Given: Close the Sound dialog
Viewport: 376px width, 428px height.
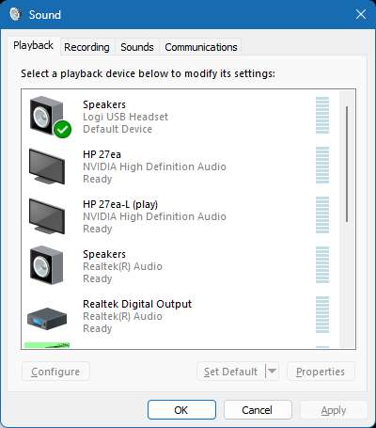Looking at the screenshot, I should point(361,14).
